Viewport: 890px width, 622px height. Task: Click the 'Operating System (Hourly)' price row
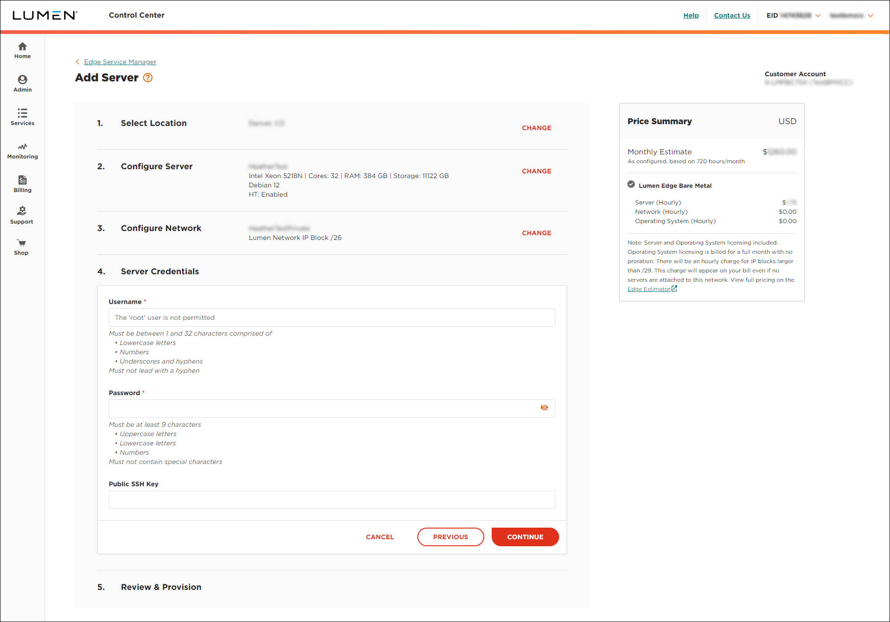coord(715,221)
